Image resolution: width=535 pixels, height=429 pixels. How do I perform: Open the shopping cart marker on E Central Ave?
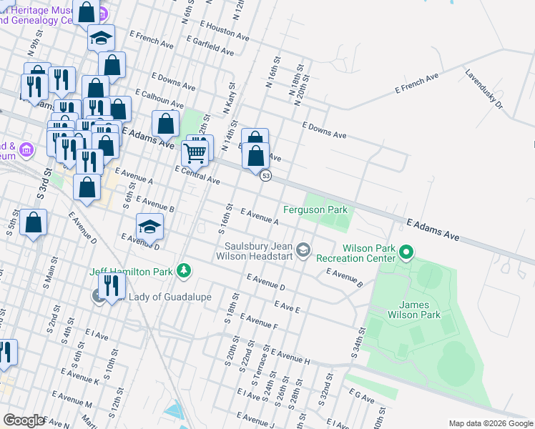click(195, 155)
